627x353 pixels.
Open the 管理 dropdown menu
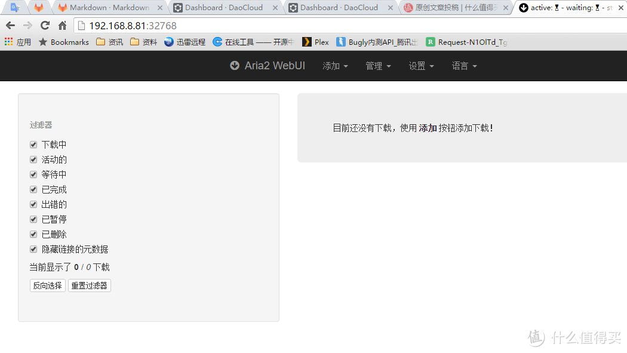[378, 66]
